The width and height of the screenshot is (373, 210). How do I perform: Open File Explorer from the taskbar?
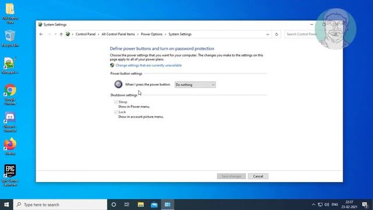click(140, 205)
